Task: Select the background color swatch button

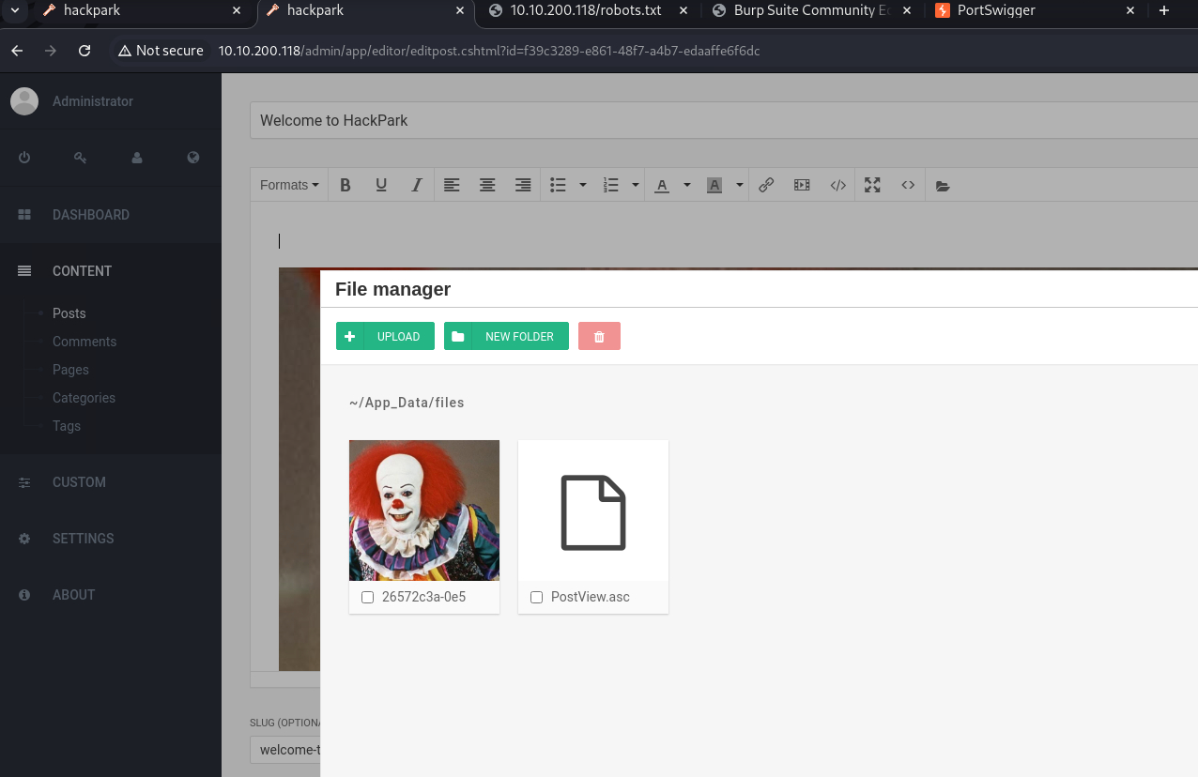Action: [x=714, y=185]
